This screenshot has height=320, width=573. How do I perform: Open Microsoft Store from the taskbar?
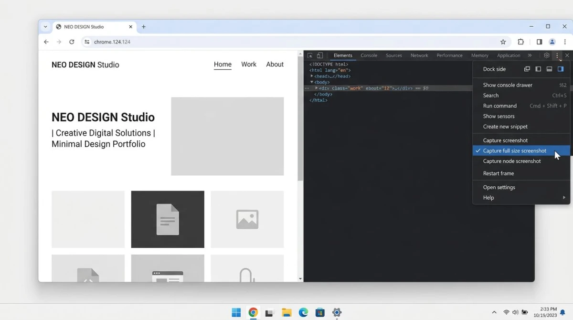[320, 312]
